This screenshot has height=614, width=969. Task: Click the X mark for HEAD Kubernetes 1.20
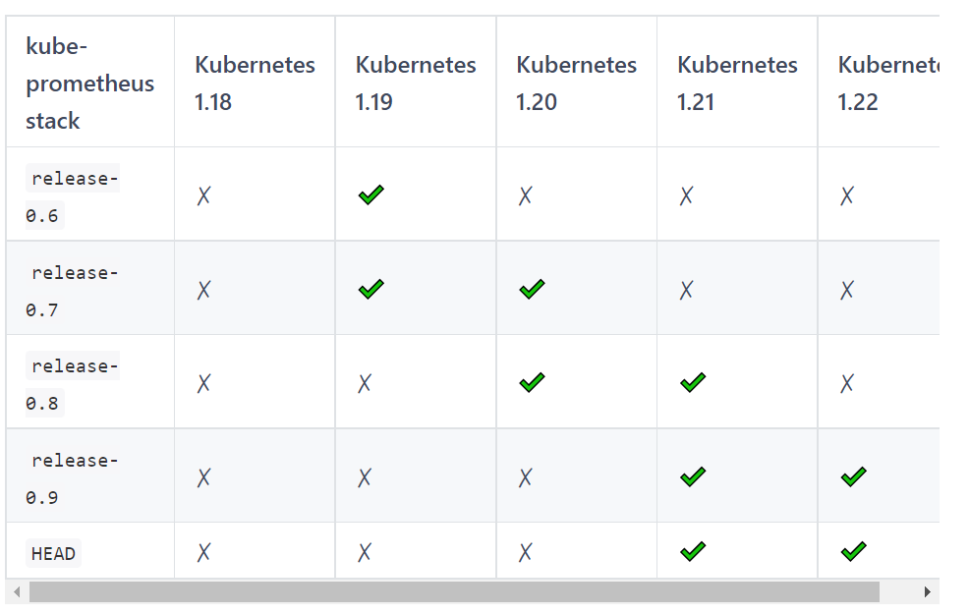tap(525, 551)
